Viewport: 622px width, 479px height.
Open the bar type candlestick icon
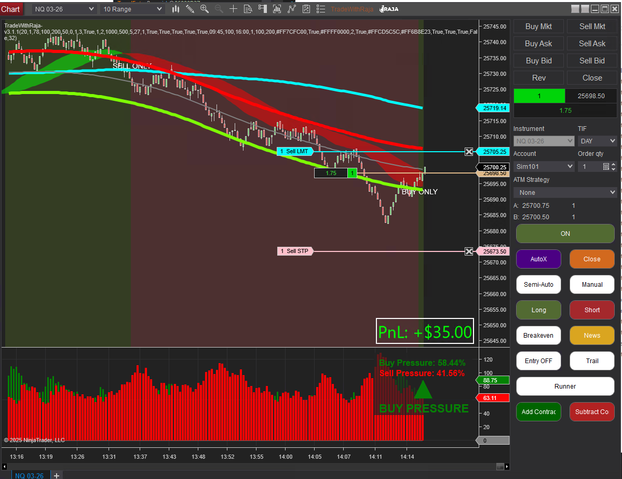(x=175, y=9)
